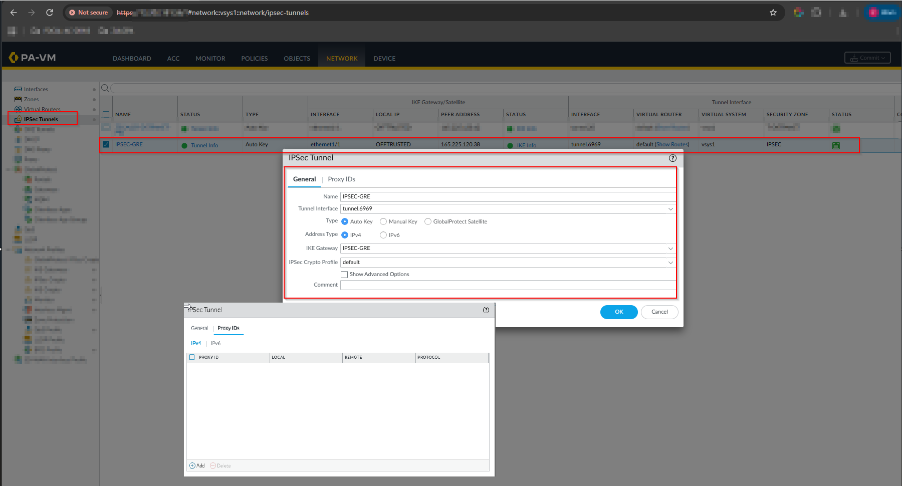Open help in the IPSec Tunnel dialog
Image resolution: width=902 pixels, height=486 pixels.
pyautogui.click(x=672, y=158)
